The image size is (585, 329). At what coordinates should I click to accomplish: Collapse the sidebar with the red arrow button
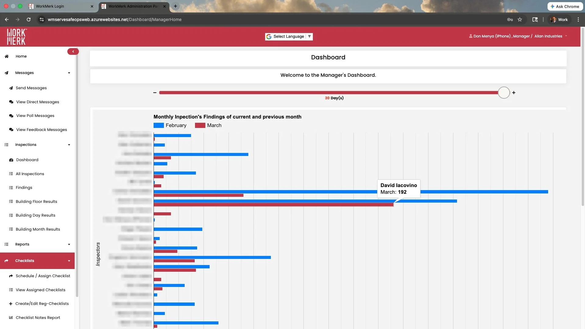coord(73,51)
